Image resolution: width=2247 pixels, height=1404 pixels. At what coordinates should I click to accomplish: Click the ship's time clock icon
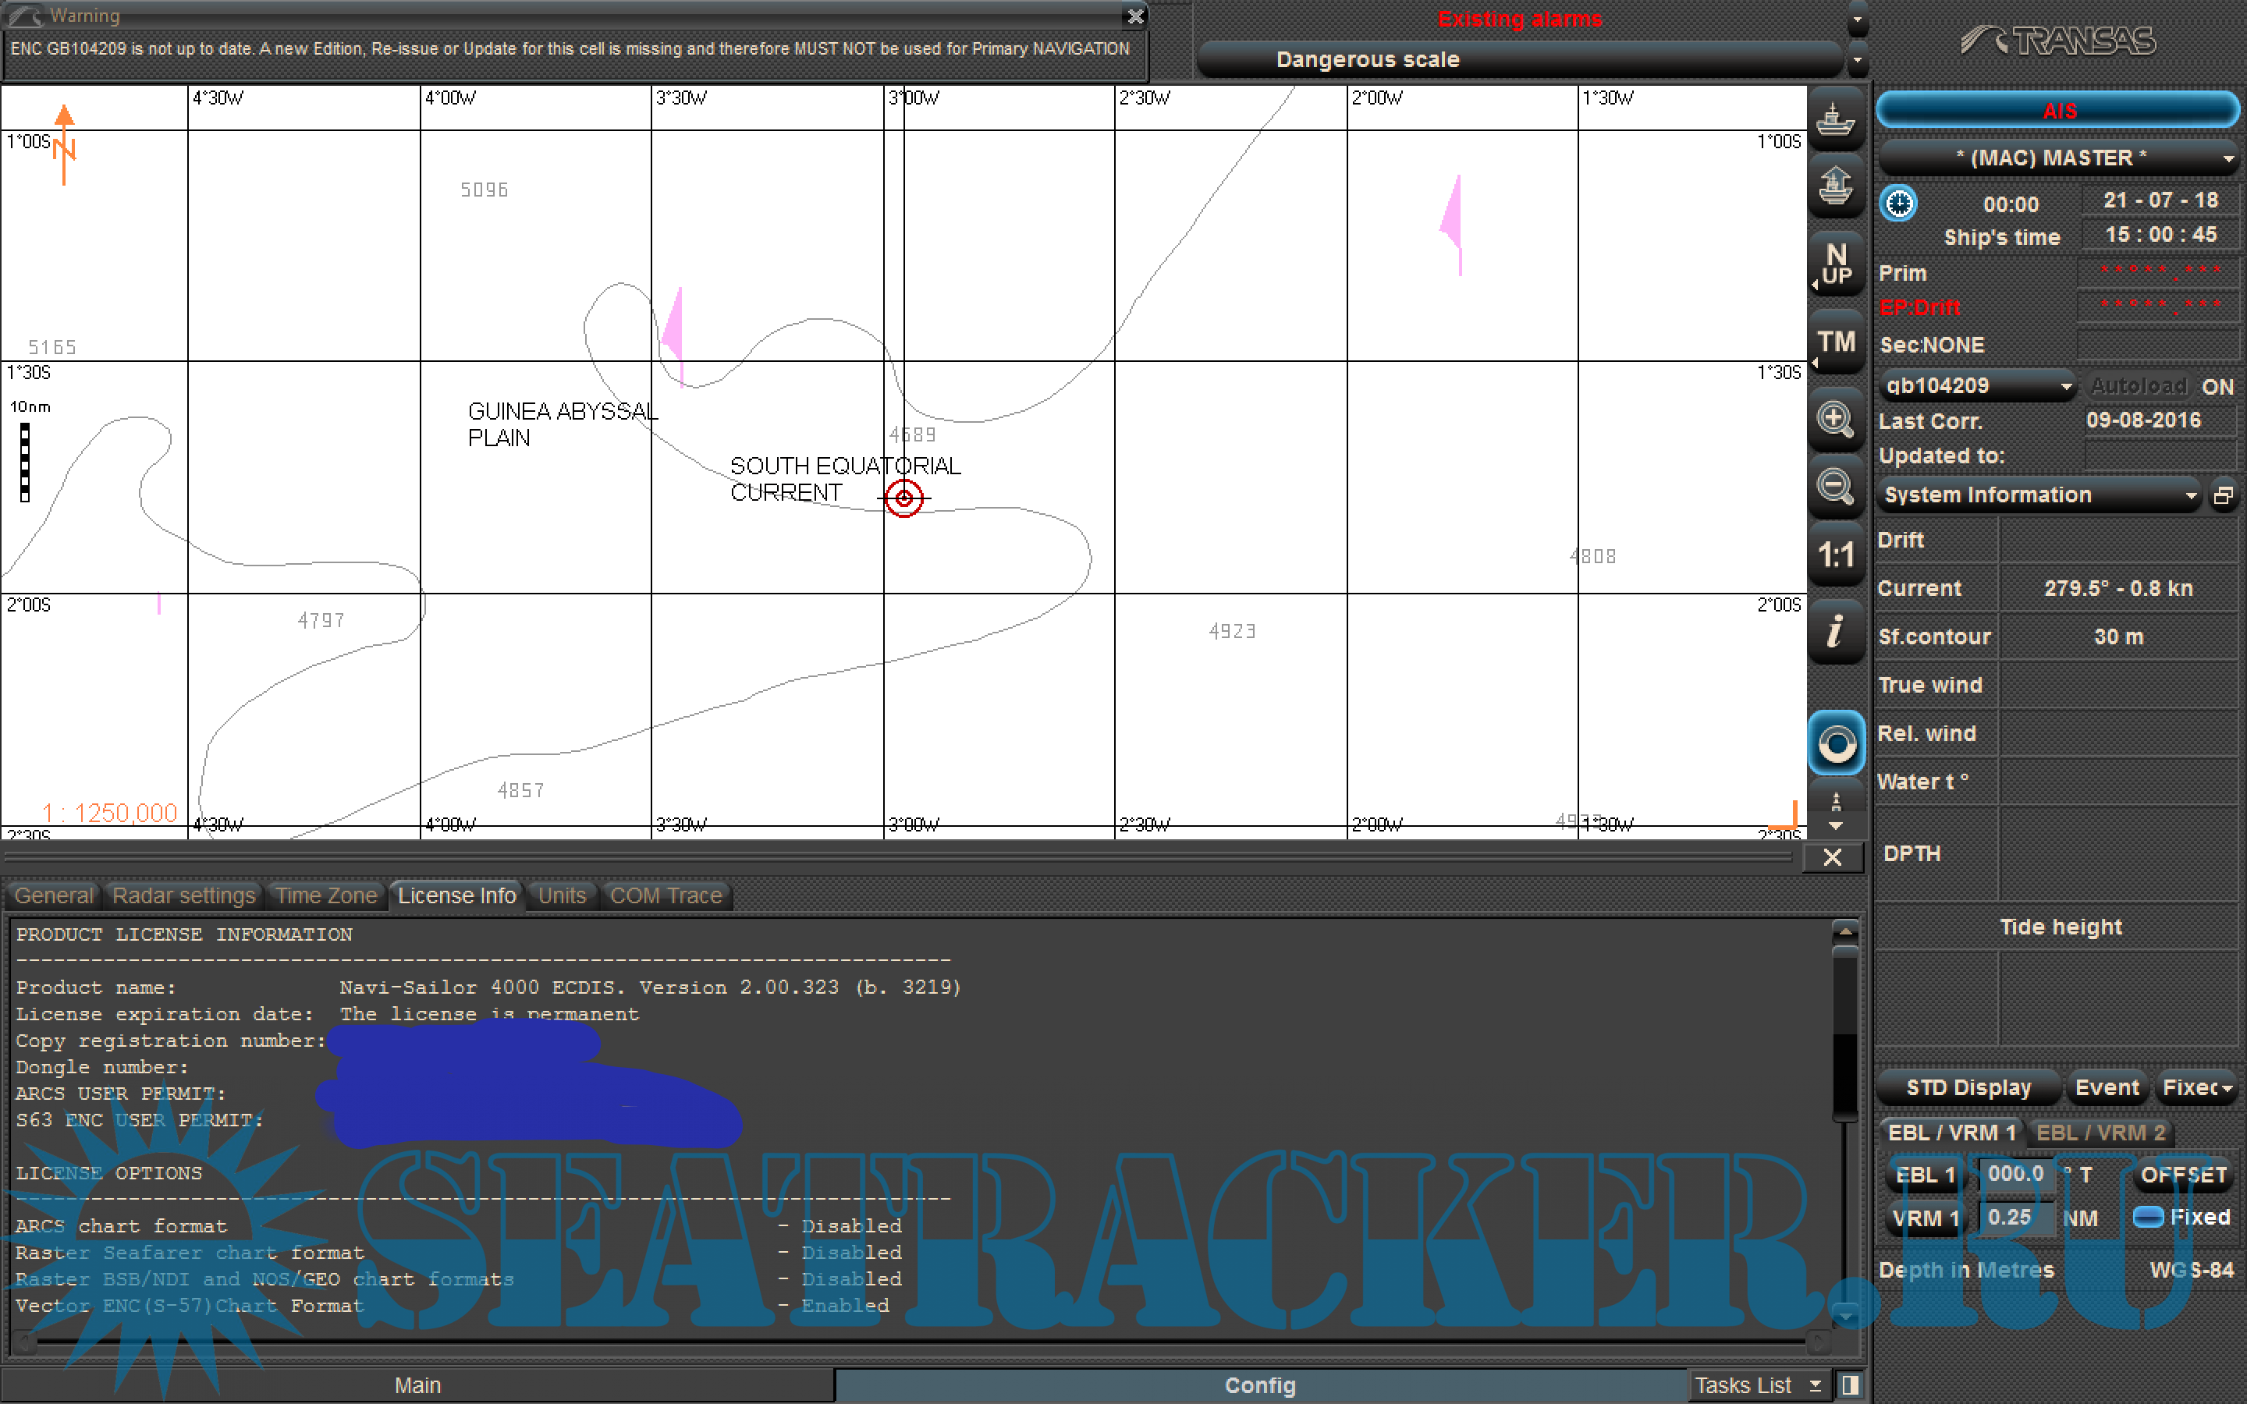pyautogui.click(x=1898, y=204)
